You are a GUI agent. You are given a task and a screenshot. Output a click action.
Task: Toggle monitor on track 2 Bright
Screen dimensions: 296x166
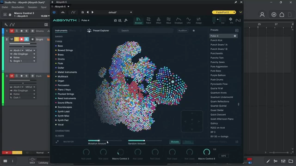pyautogui.click(x=26, y=39)
